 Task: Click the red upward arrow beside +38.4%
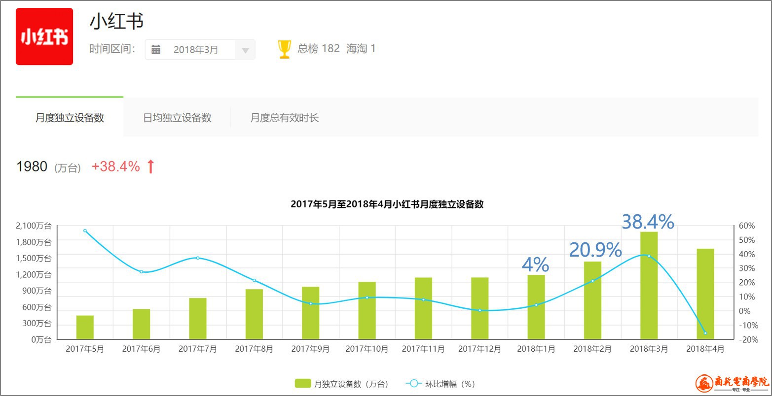tap(151, 166)
